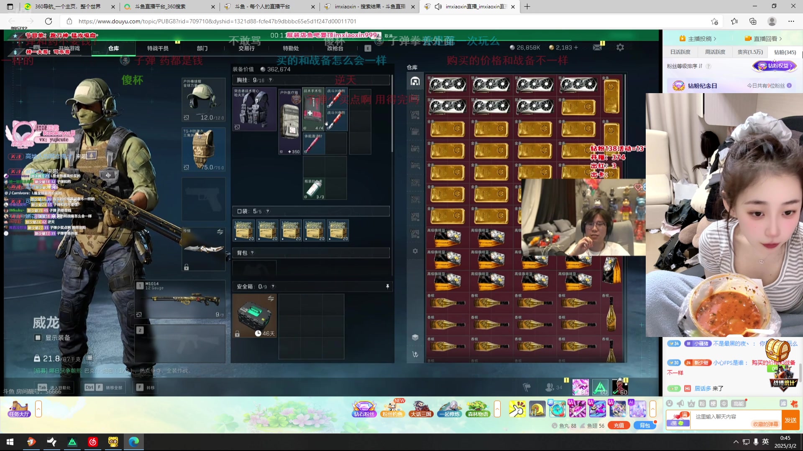Image resolution: width=803 pixels, height=451 pixels.
Task: Open the 粉丝钓鱼 activity icon
Action: 392,409
